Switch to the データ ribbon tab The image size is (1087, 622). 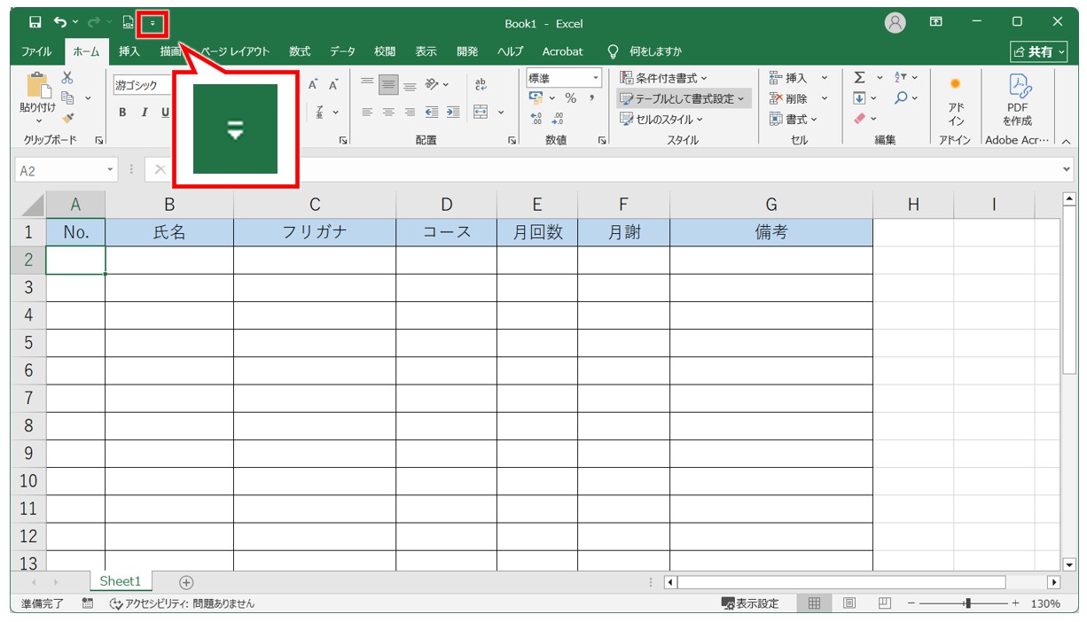pyautogui.click(x=343, y=51)
